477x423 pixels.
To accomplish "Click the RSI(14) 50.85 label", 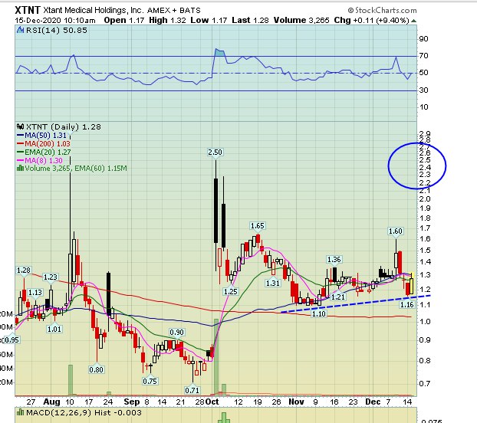I will click(x=57, y=30).
